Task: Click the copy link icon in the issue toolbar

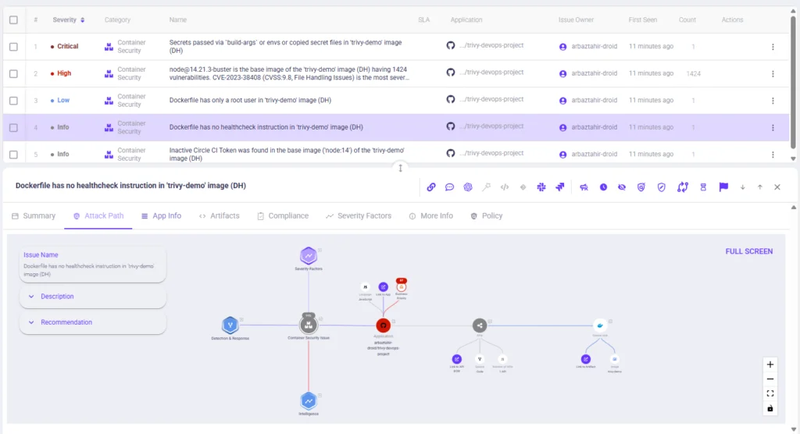Action: tap(431, 187)
